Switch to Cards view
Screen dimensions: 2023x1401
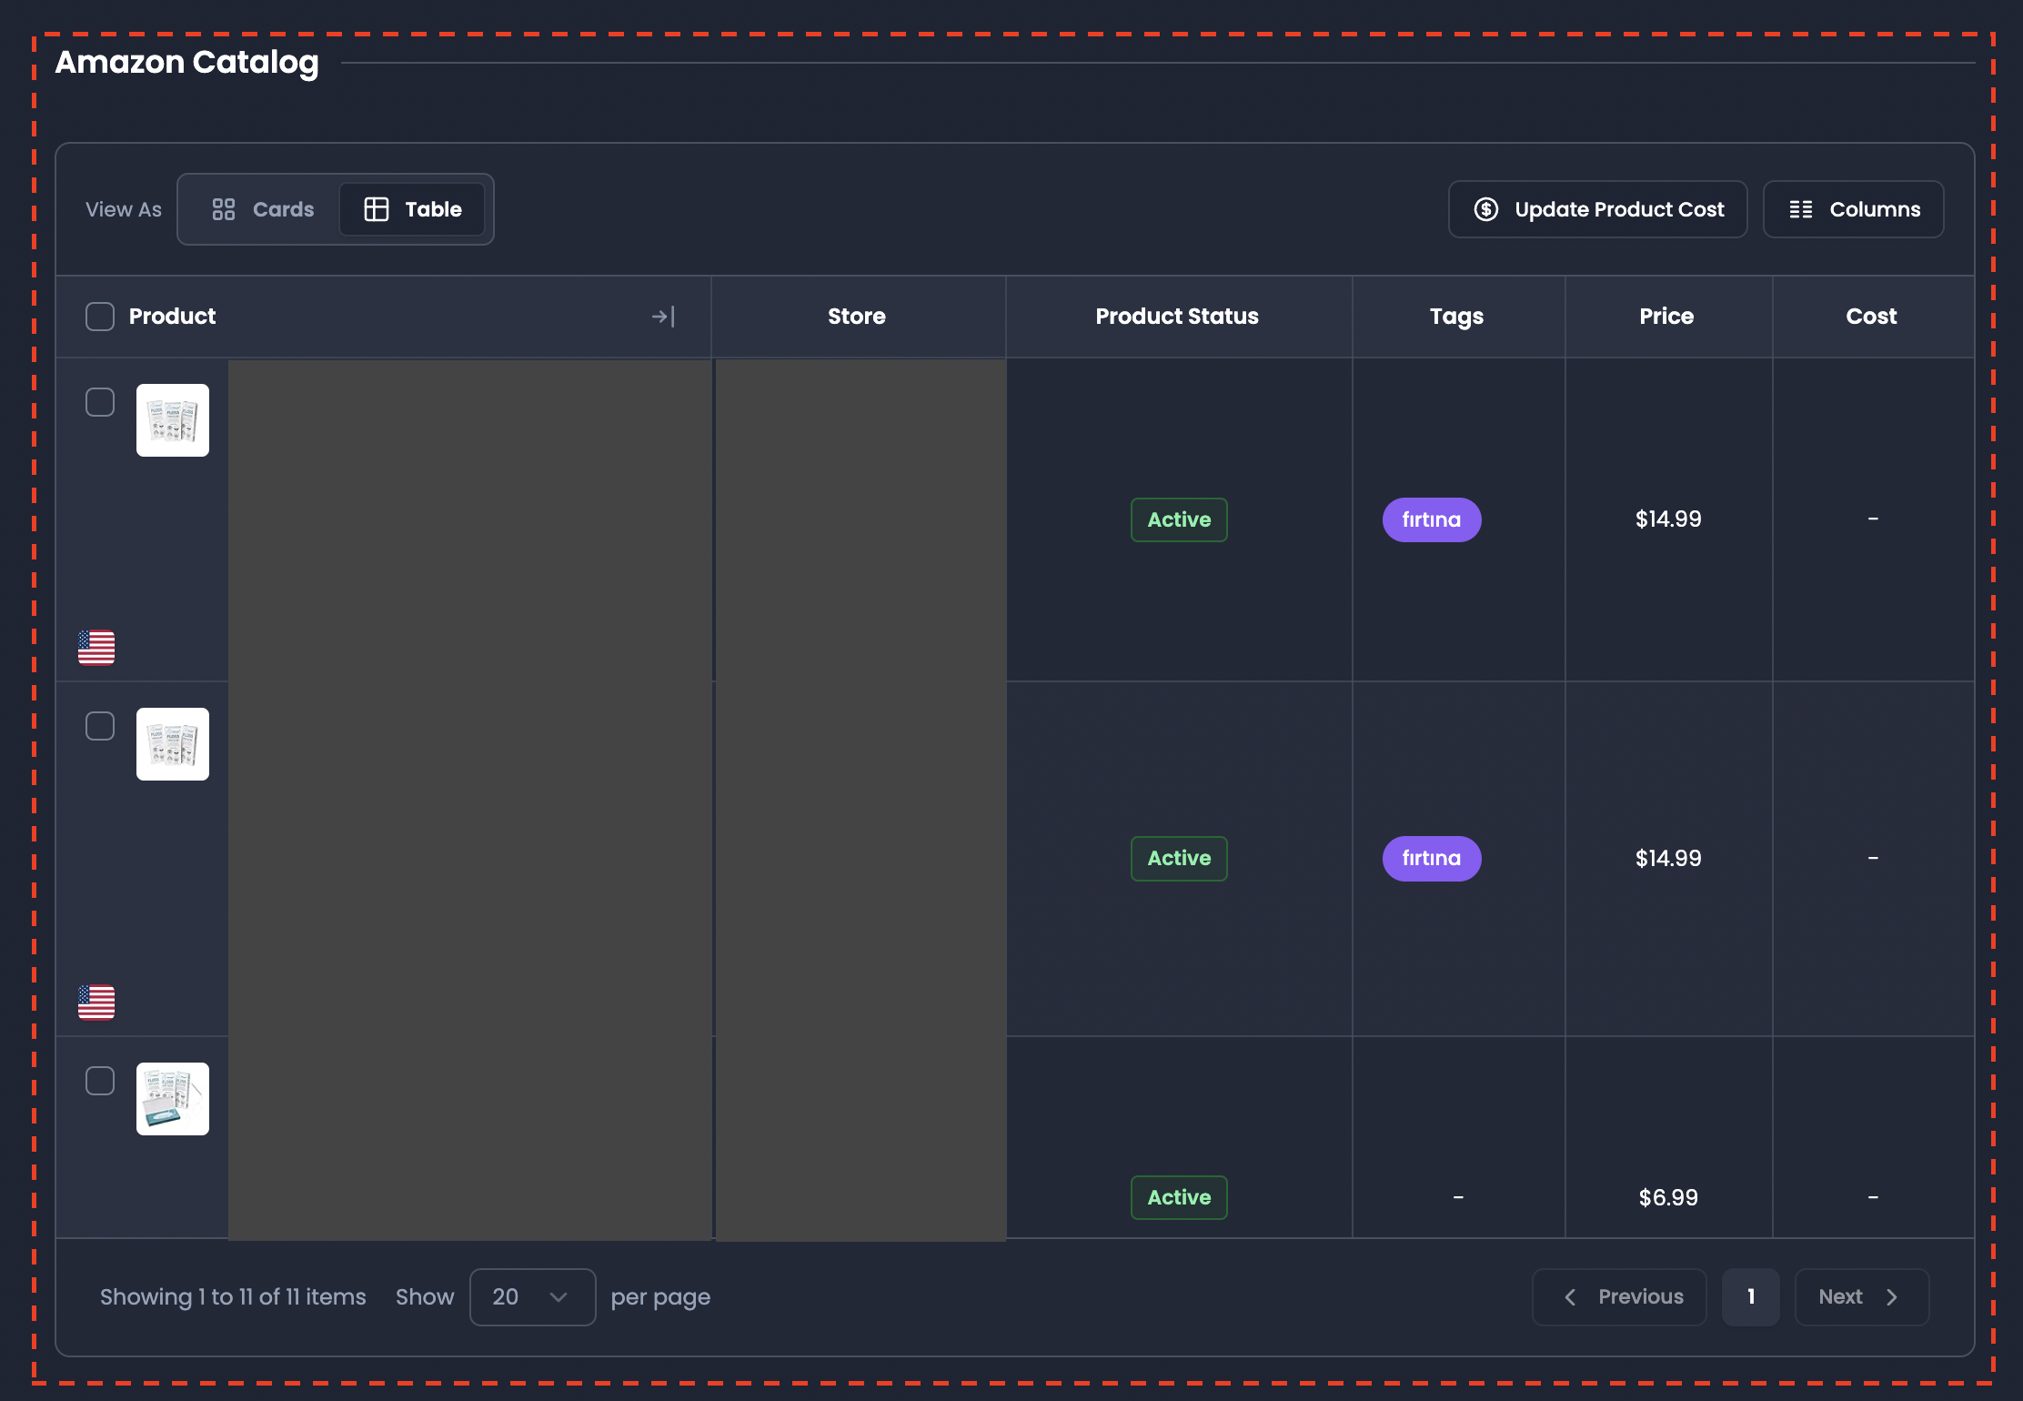(263, 209)
